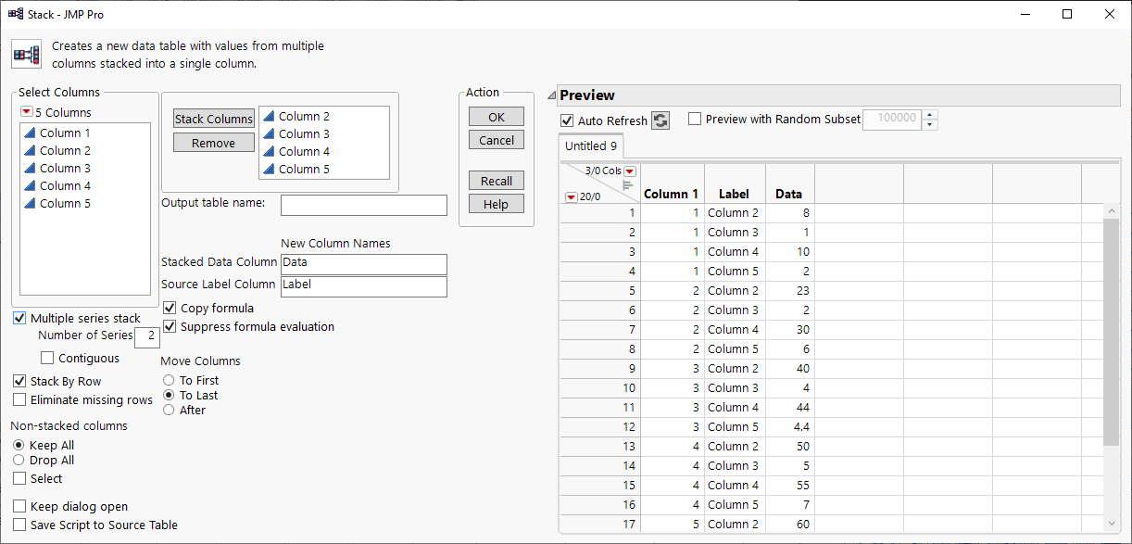Select the Column 3 modeling type icon
This screenshot has height=544, width=1132.
pyautogui.click(x=31, y=168)
